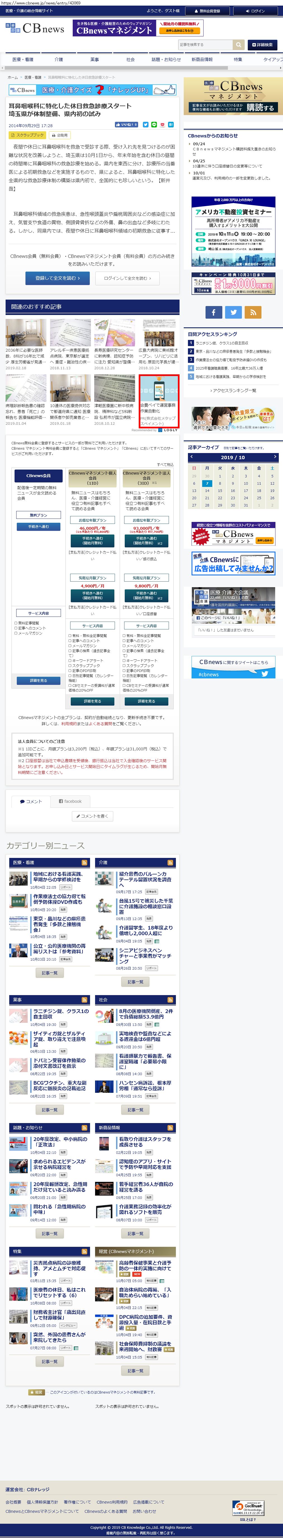Open 記事一覧 under 医療・看護 category

(49, 973)
